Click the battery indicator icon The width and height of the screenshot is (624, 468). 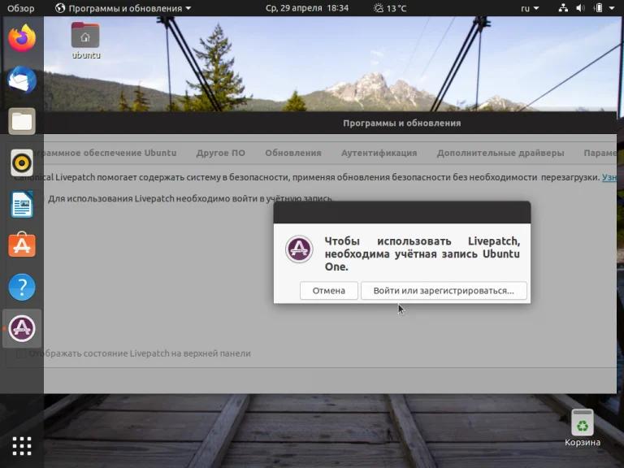pos(598,8)
